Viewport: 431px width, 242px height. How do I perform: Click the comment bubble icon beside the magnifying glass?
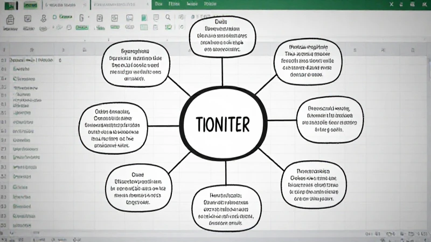[x=156, y=18]
